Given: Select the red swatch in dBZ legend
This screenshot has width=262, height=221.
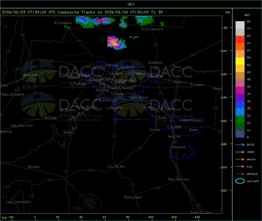Looking at the screenshot, I should pyautogui.click(x=240, y=39).
